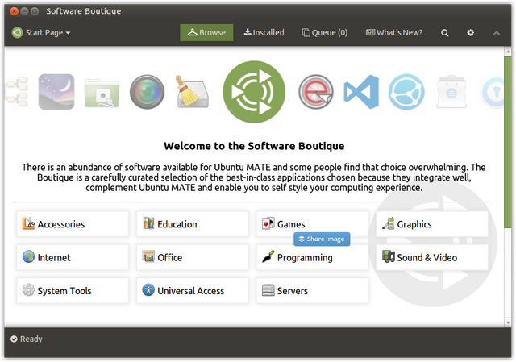Screen dimensions: 516x362
Task: Click the scrollbar up arrow
Action: (x=508, y=52)
